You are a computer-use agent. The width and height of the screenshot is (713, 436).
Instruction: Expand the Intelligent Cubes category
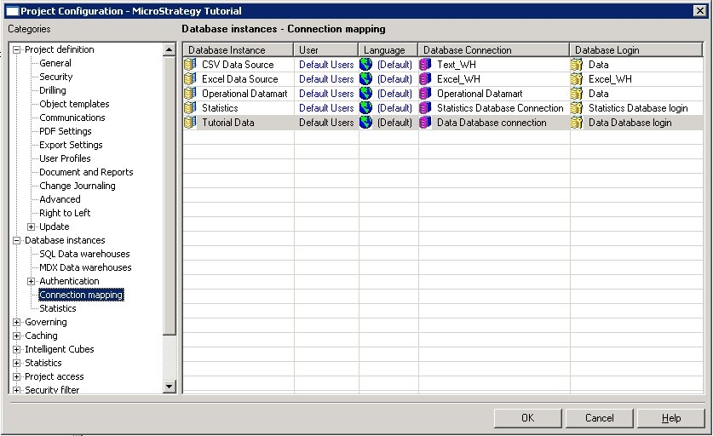click(17, 350)
